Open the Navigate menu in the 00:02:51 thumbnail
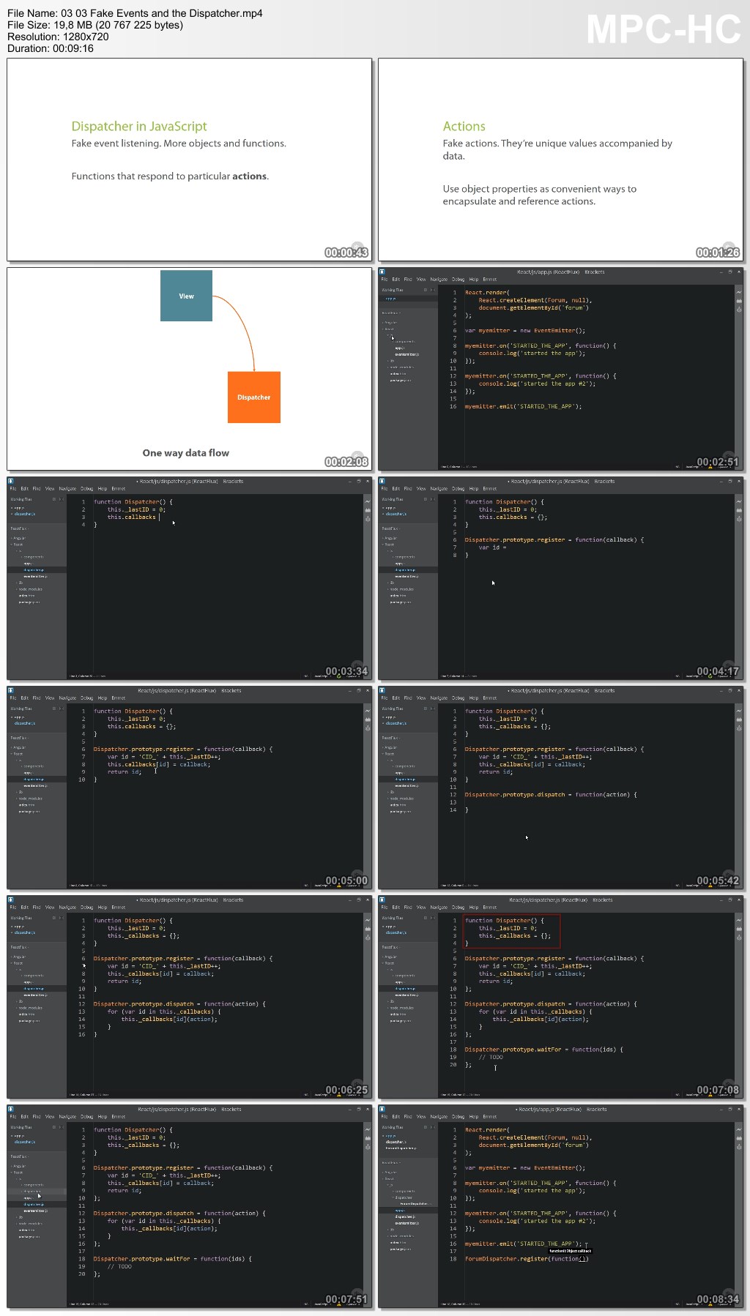Screen dimensions: 750x1316 coord(439,280)
